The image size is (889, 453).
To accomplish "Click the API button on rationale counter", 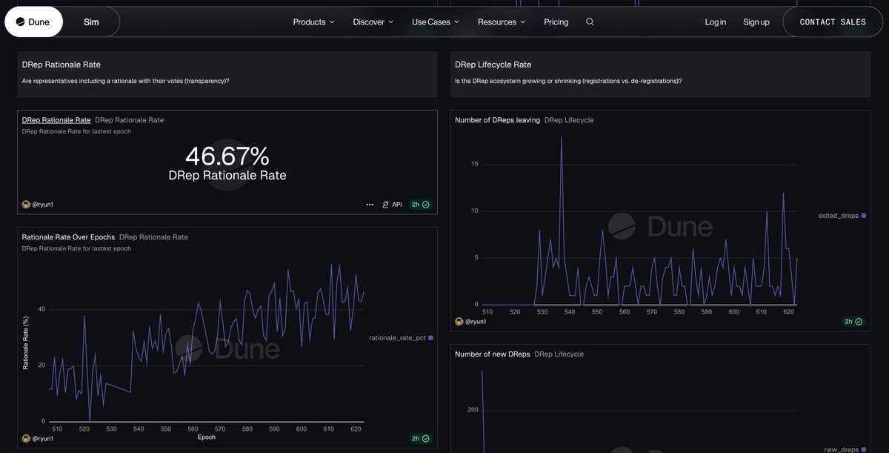I will [392, 205].
